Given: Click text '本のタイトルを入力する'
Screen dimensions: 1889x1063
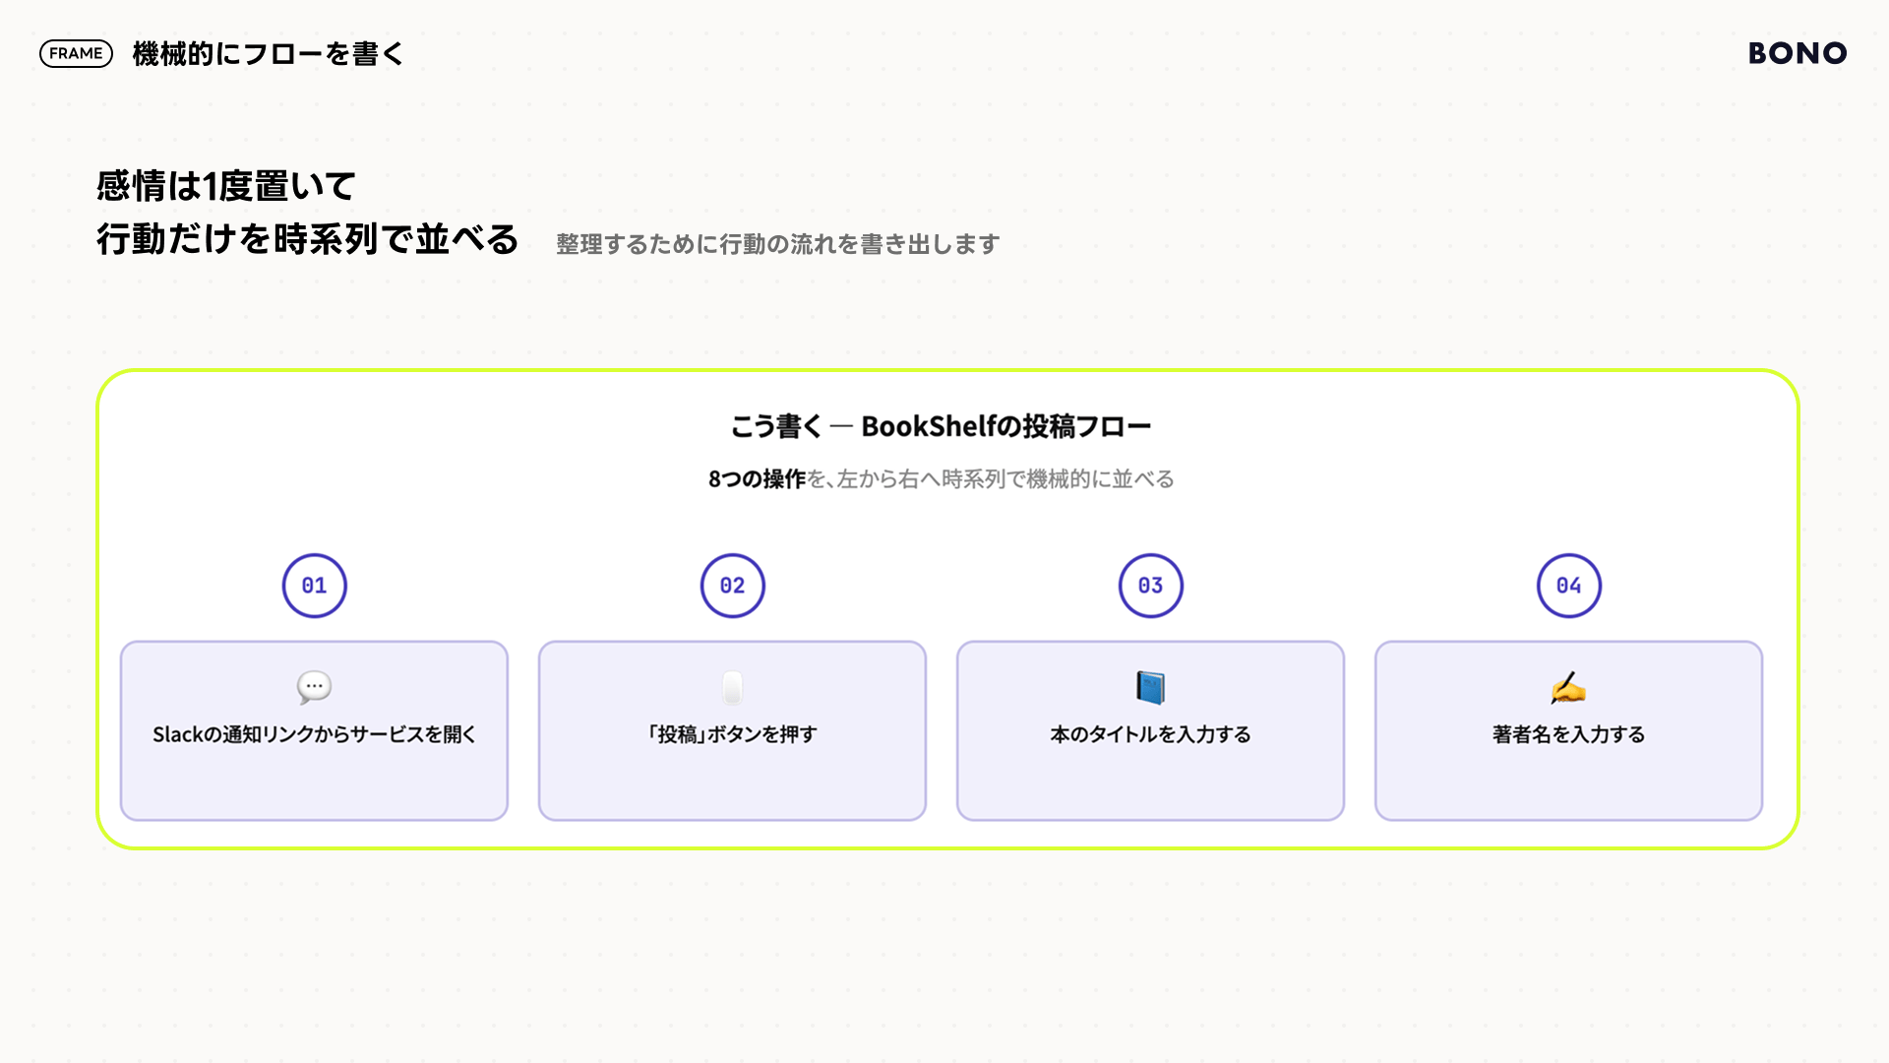Looking at the screenshot, I should (1150, 734).
